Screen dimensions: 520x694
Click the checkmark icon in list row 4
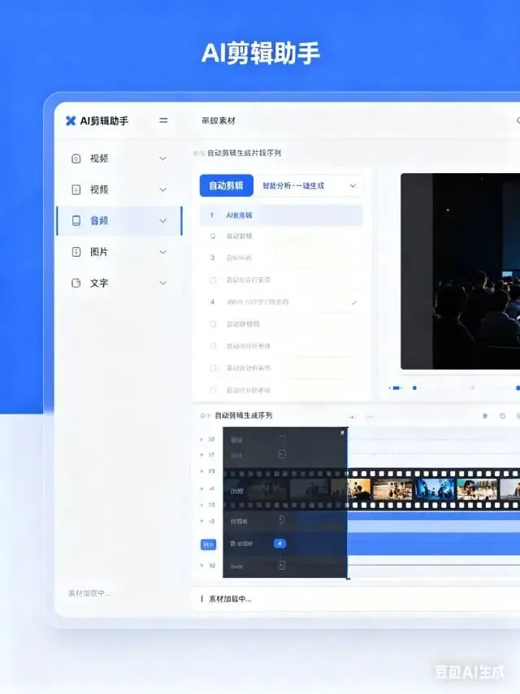[x=354, y=303]
